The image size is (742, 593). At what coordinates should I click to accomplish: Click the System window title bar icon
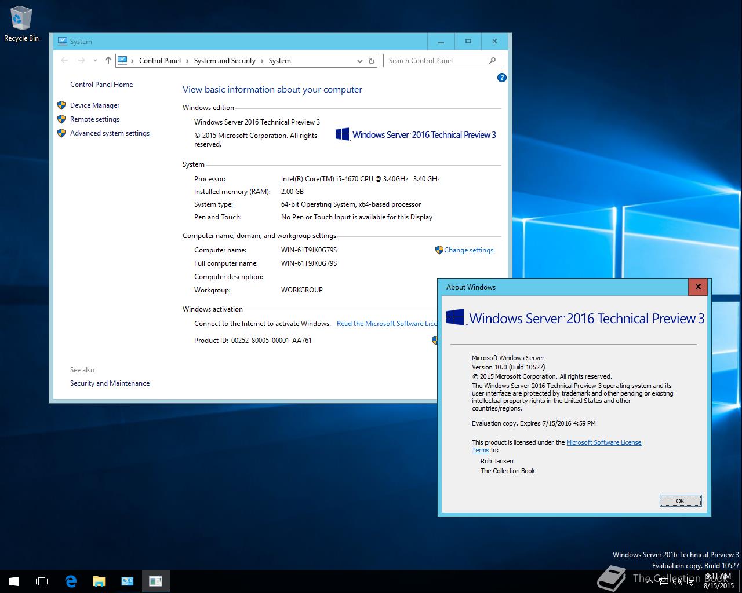61,41
